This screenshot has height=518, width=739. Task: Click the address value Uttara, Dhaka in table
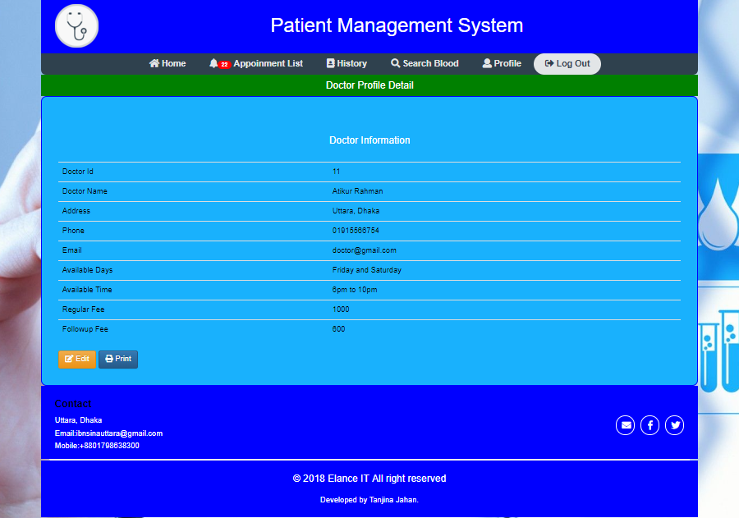coord(356,211)
